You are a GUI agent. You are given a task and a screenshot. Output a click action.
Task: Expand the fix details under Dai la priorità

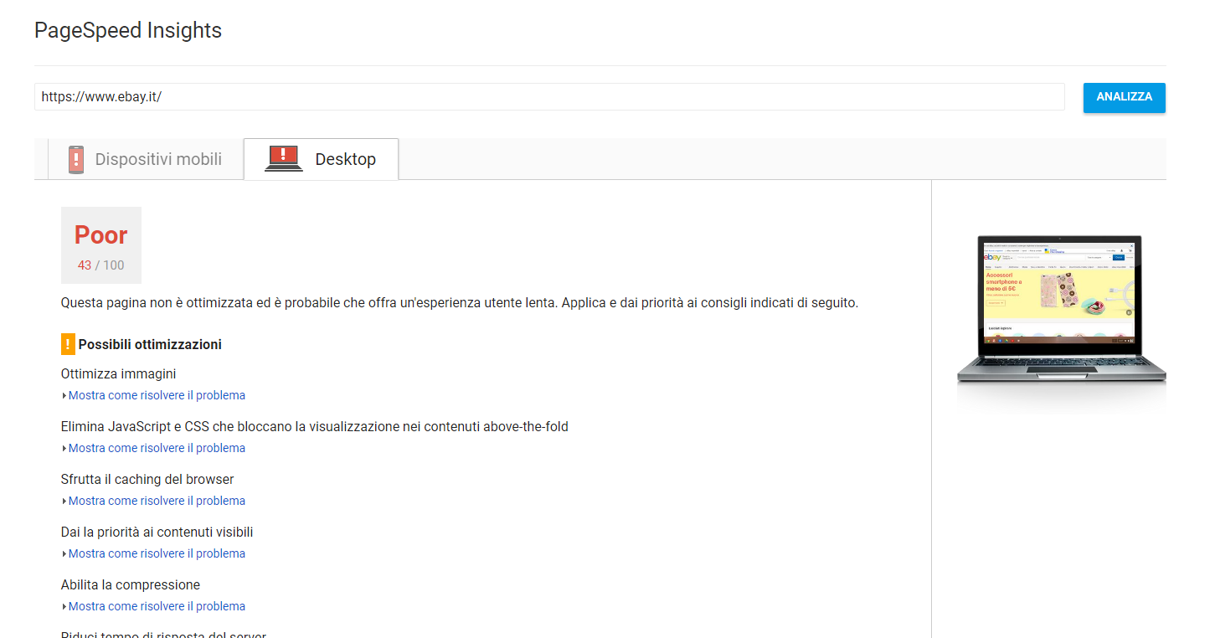click(x=157, y=553)
